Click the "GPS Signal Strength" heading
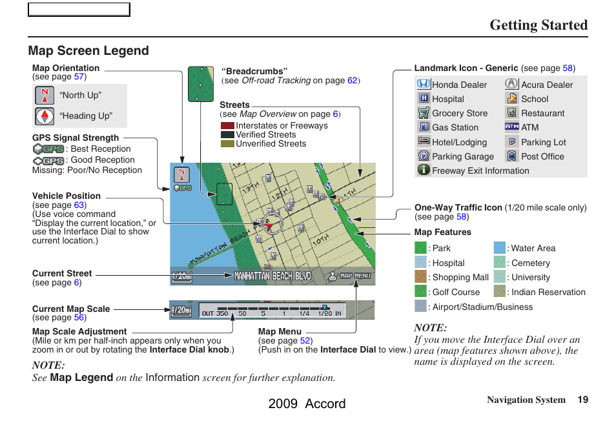 [x=76, y=138]
